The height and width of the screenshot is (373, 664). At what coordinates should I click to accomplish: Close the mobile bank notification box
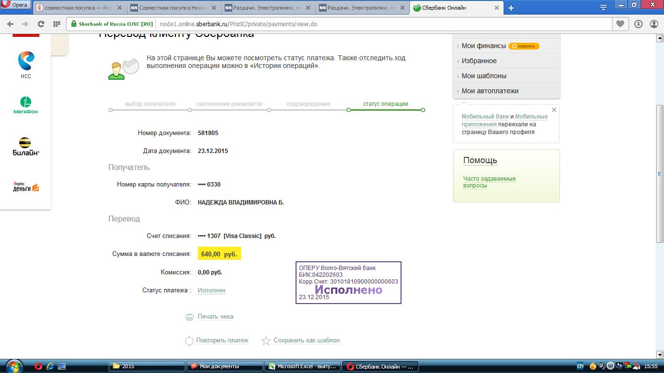click(x=554, y=110)
